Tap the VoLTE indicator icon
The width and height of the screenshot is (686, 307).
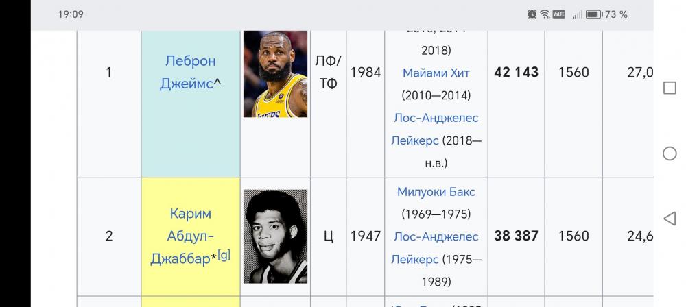click(x=559, y=14)
